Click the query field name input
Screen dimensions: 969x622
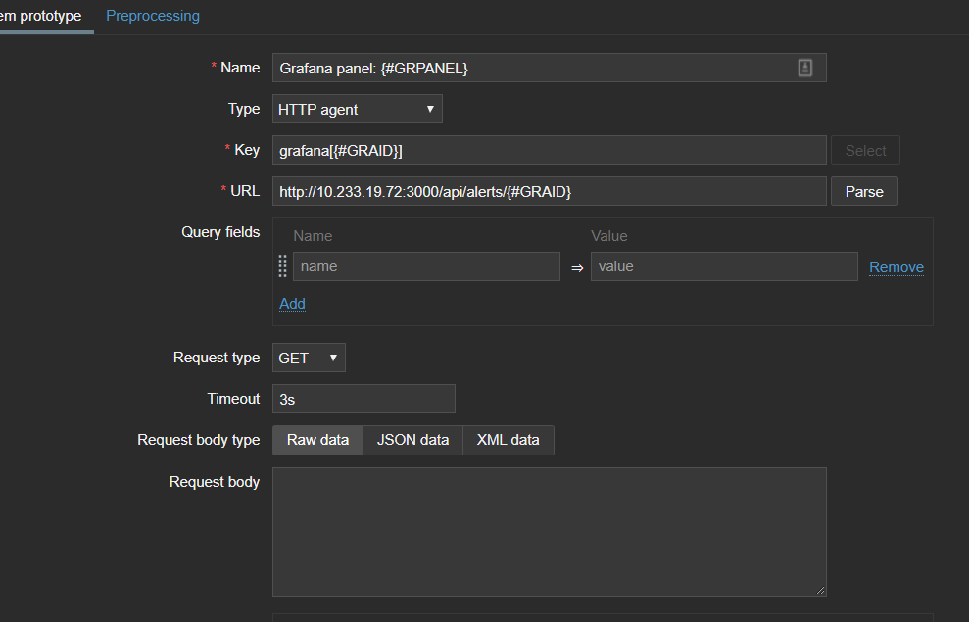click(426, 266)
